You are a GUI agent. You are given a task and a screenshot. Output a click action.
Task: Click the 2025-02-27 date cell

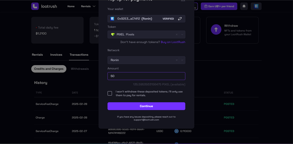click(x=79, y=131)
